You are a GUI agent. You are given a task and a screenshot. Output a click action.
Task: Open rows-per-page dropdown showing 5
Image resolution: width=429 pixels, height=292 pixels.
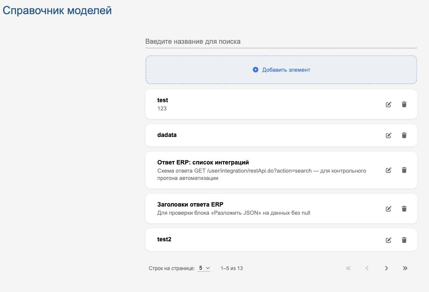coord(204,268)
